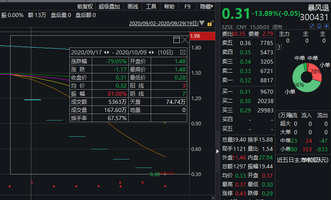Select the 卖五 0.36 order row
Screen dimensions: 331x200
(247, 43)
